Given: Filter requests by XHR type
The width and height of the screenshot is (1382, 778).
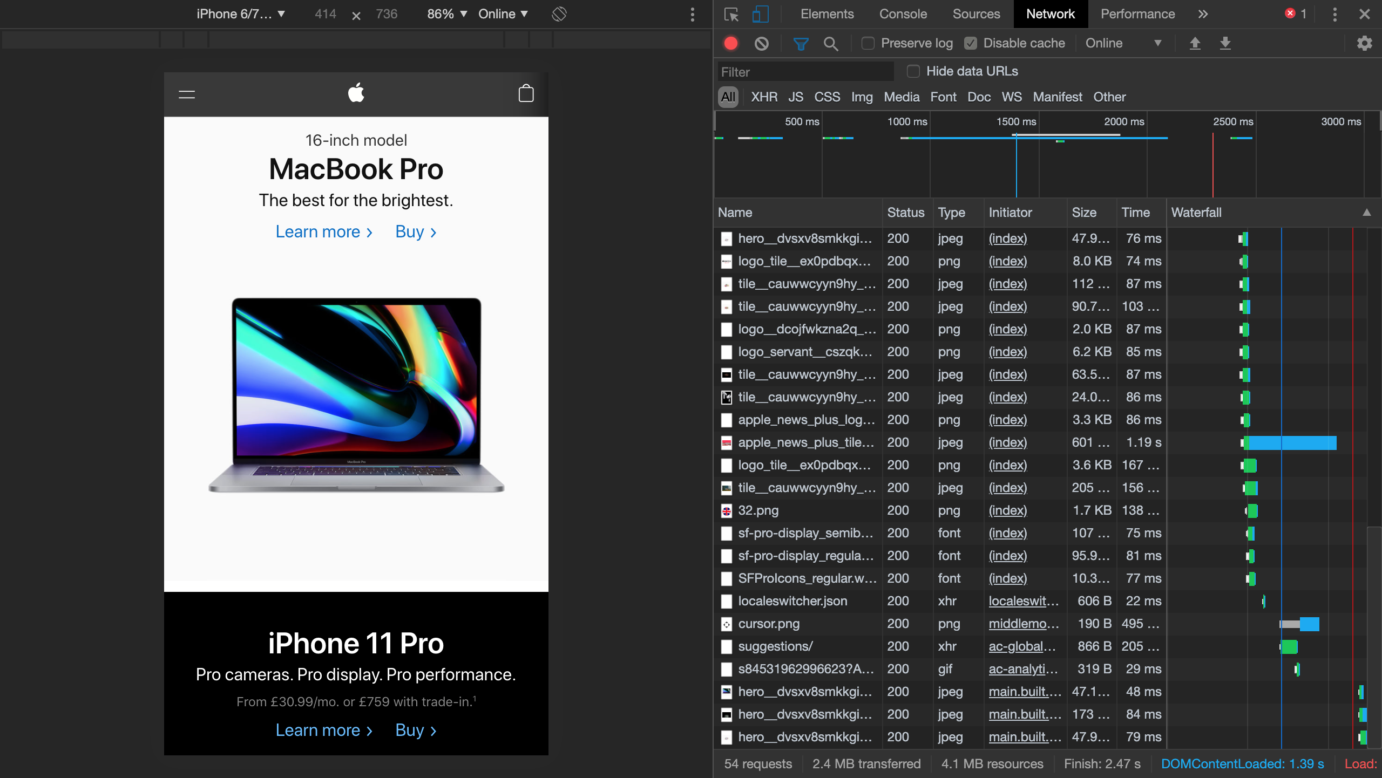Looking at the screenshot, I should click(764, 97).
